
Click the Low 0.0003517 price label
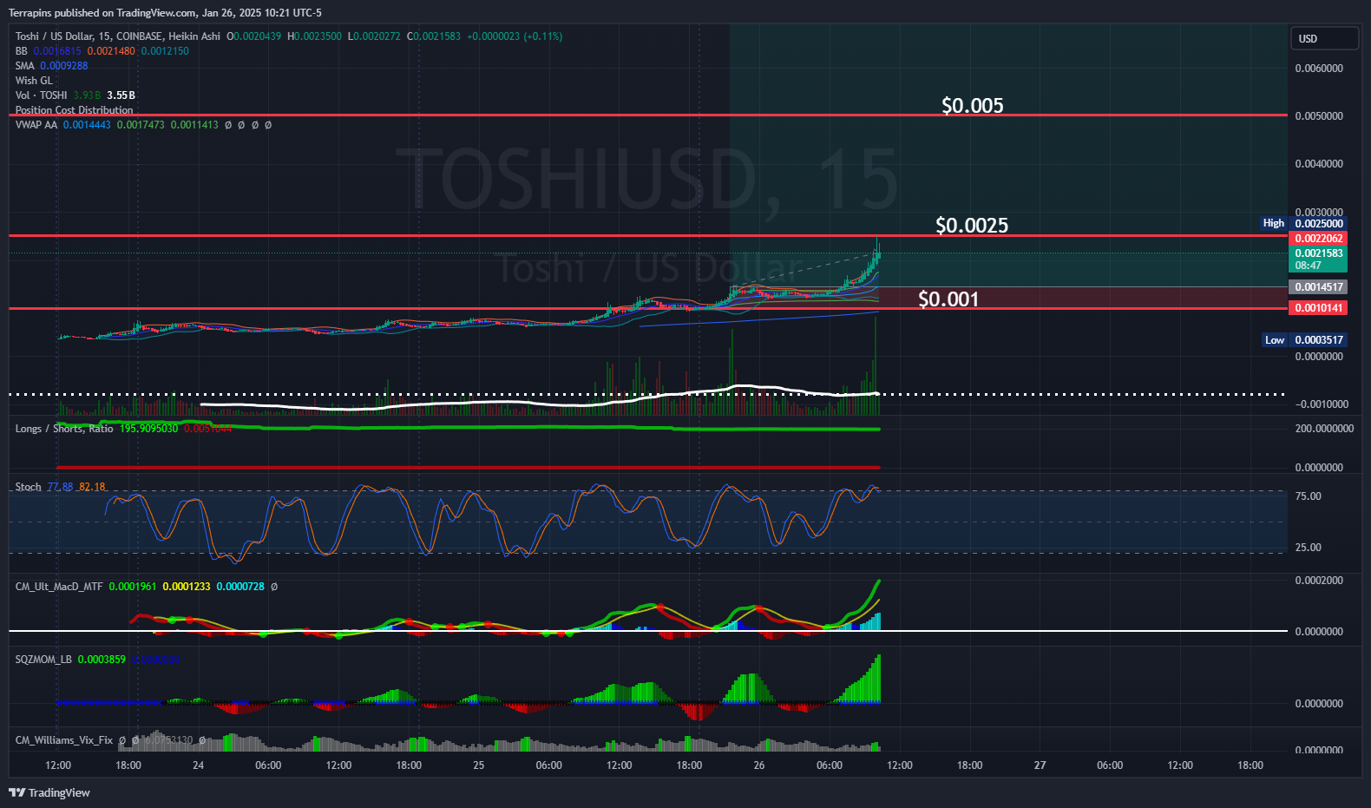[x=1304, y=340]
